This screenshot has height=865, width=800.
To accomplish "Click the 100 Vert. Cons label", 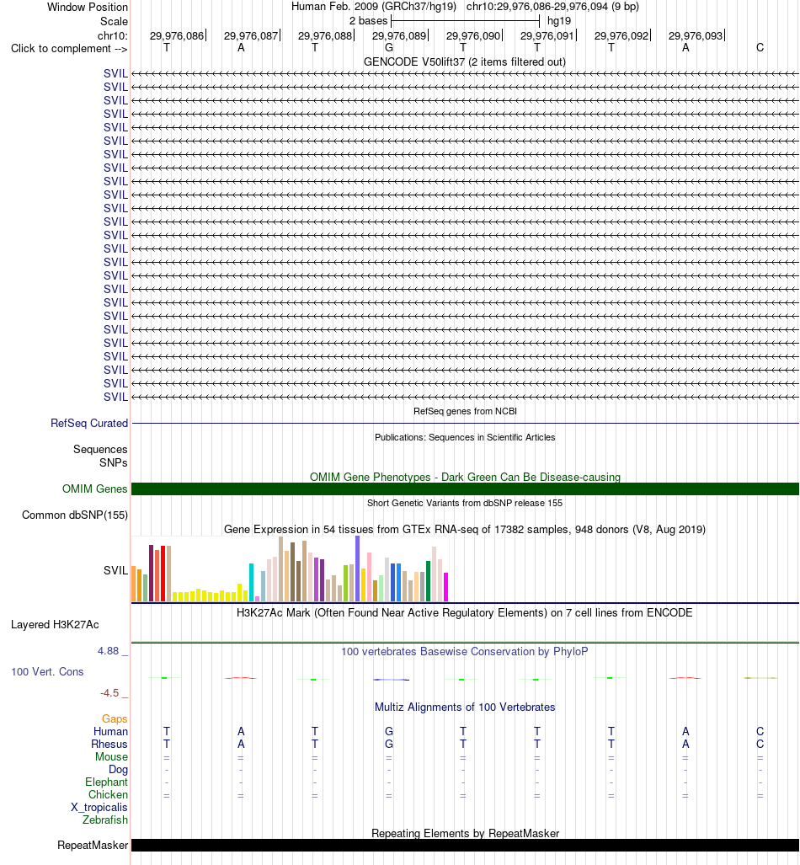I will 47,671.
